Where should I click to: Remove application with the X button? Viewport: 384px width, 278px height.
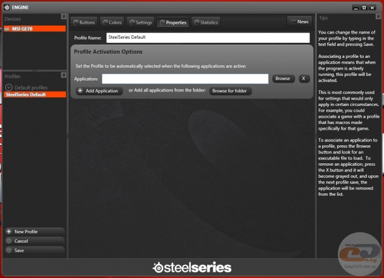pyautogui.click(x=304, y=79)
